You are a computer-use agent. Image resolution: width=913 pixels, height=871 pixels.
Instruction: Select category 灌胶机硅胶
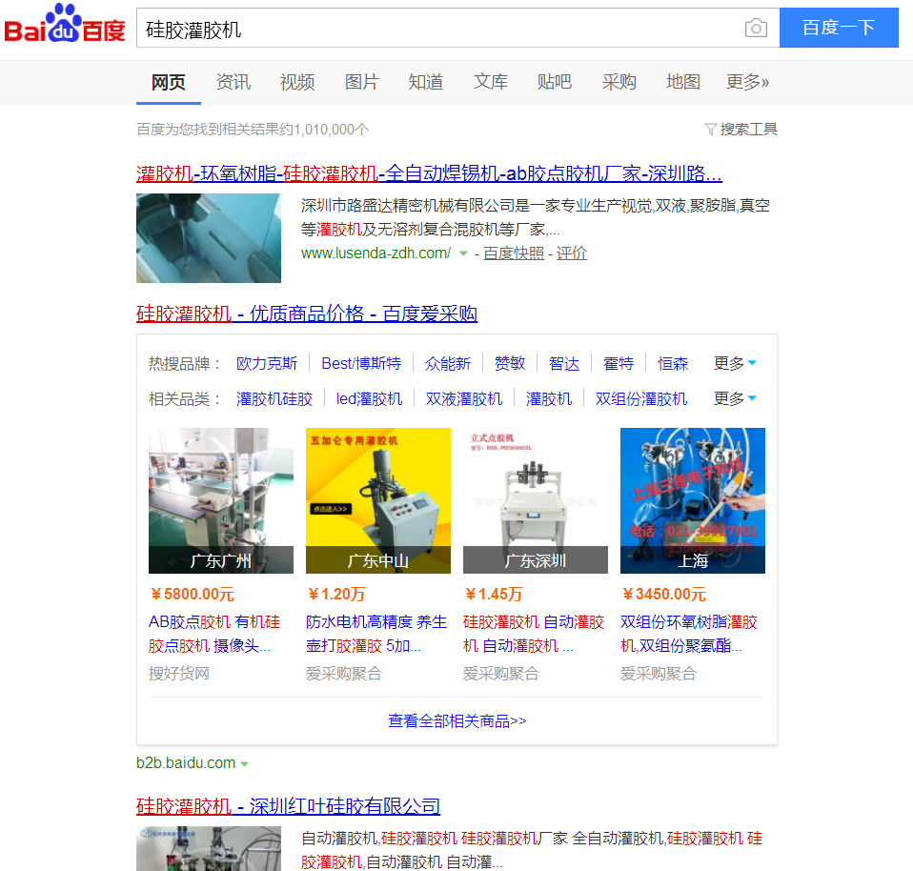pyautogui.click(x=274, y=399)
